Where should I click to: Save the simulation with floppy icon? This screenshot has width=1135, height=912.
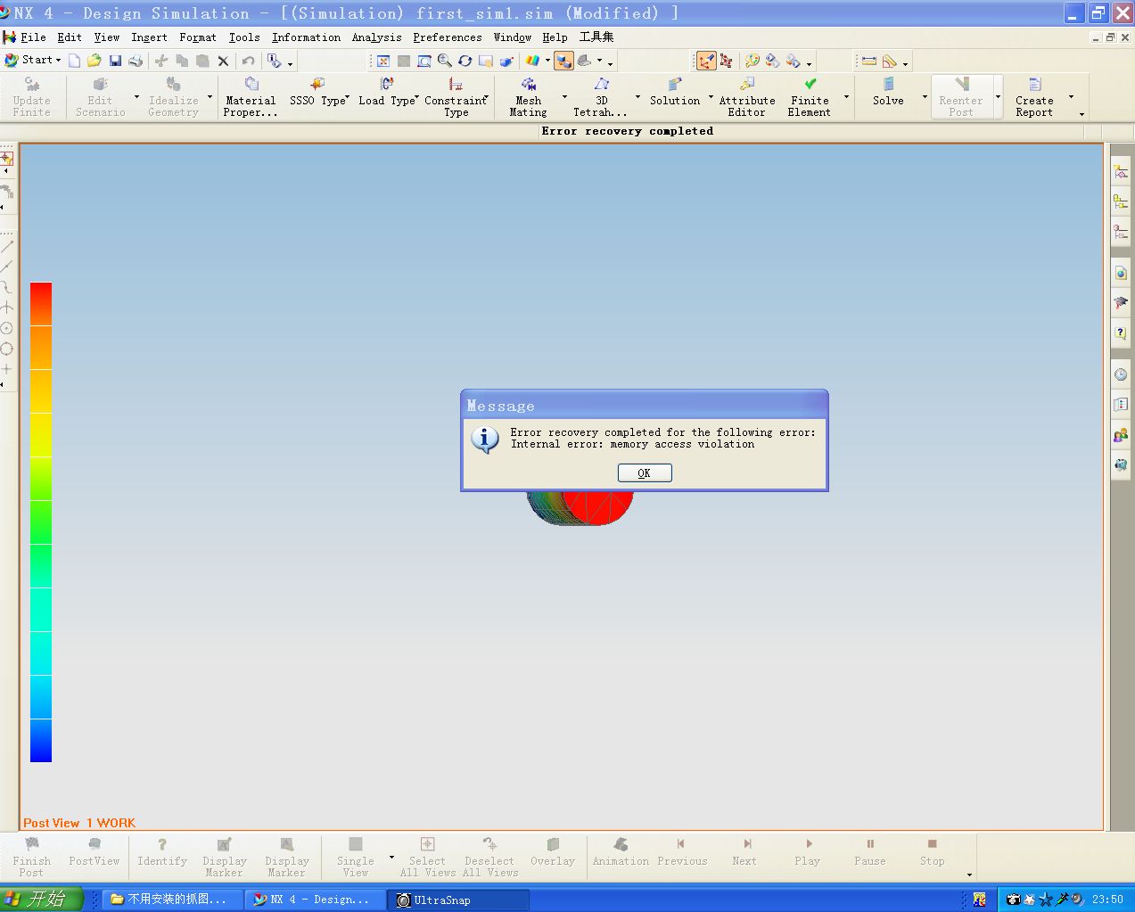coord(115,61)
